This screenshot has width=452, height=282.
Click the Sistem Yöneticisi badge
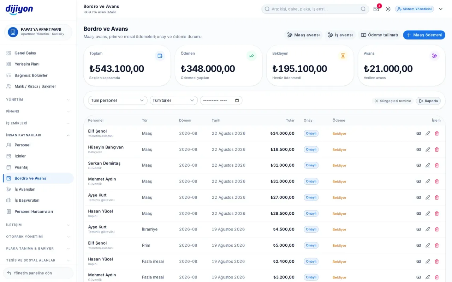coord(415,9)
